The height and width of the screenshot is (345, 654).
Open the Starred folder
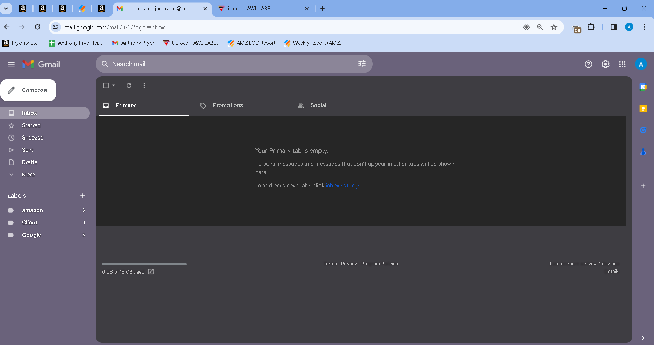(44, 125)
